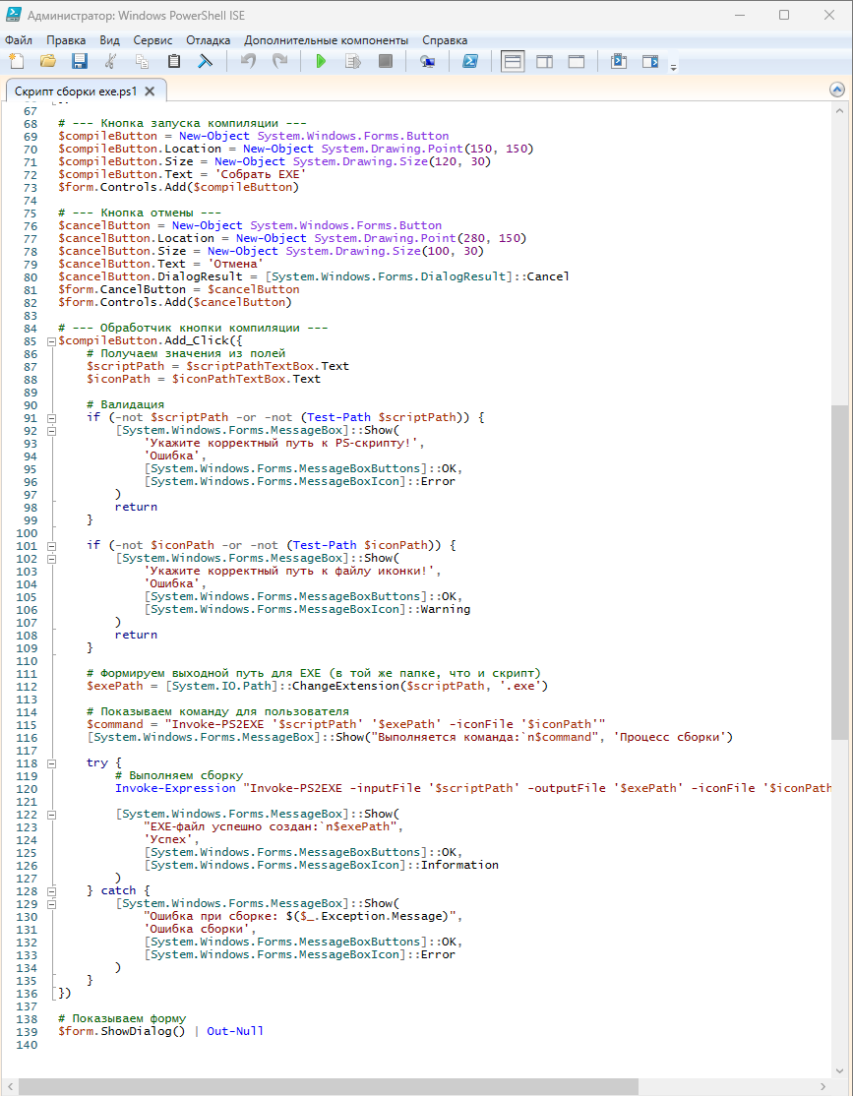Screen dimensions: 853x1096
Task: Open the toolbar overflow options arrow
Action: (x=673, y=67)
